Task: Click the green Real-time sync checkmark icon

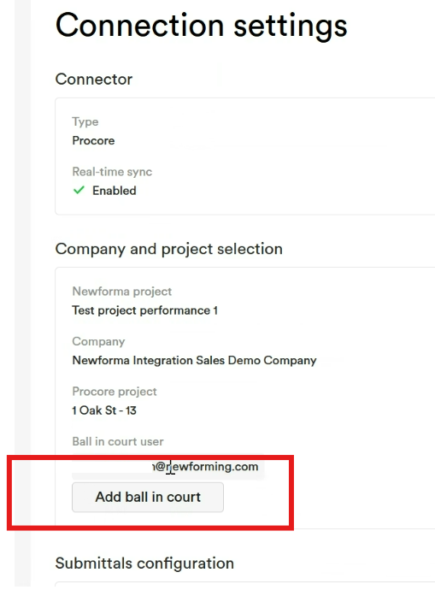Action: click(79, 191)
